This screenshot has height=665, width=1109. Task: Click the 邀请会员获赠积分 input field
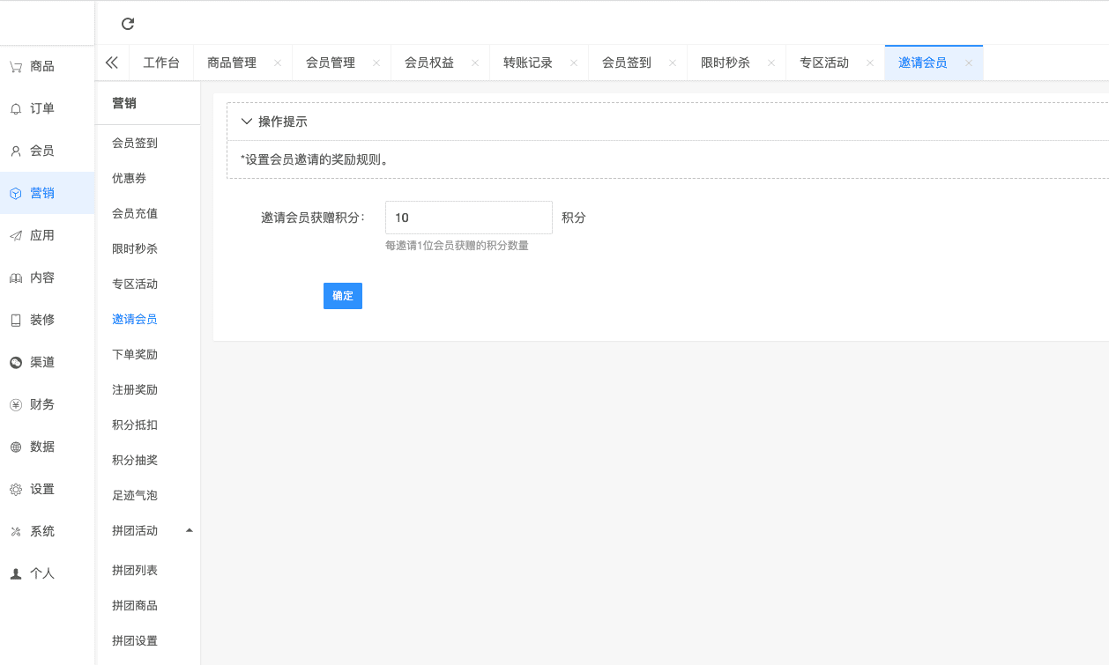click(x=468, y=218)
